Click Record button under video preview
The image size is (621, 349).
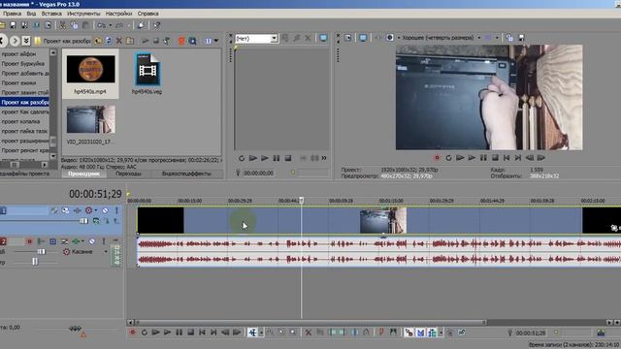tap(437, 158)
